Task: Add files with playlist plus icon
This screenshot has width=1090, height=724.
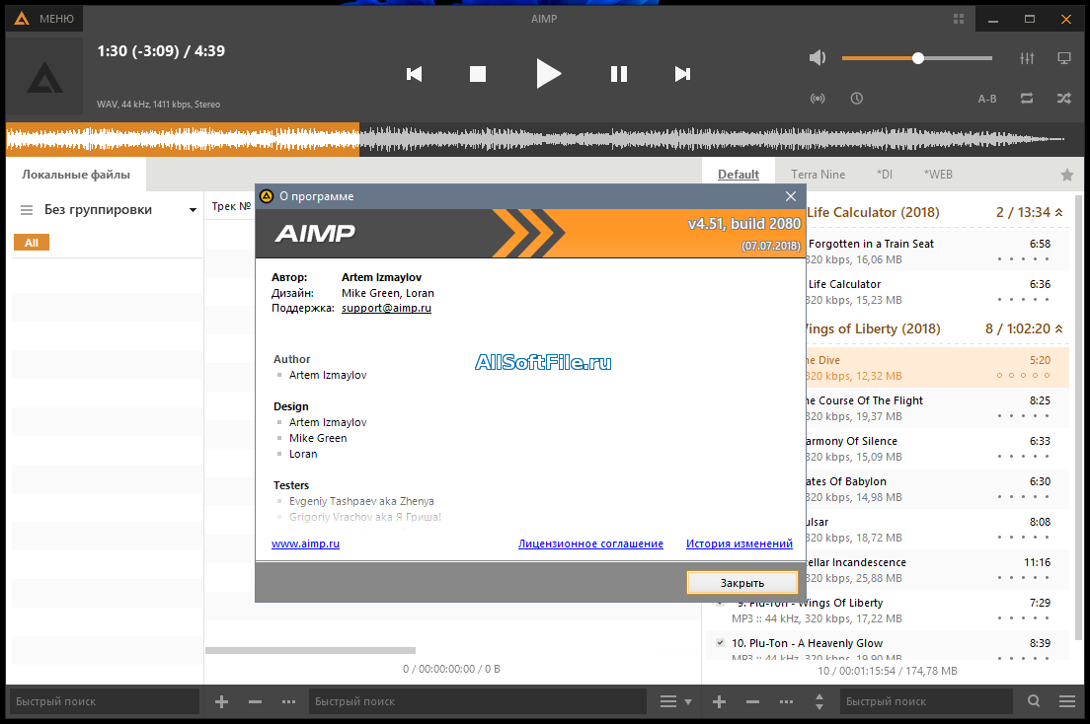Action: pos(720,701)
